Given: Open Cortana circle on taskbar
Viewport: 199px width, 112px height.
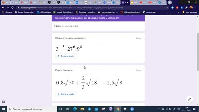Looking at the screenshot, I should [61, 109].
